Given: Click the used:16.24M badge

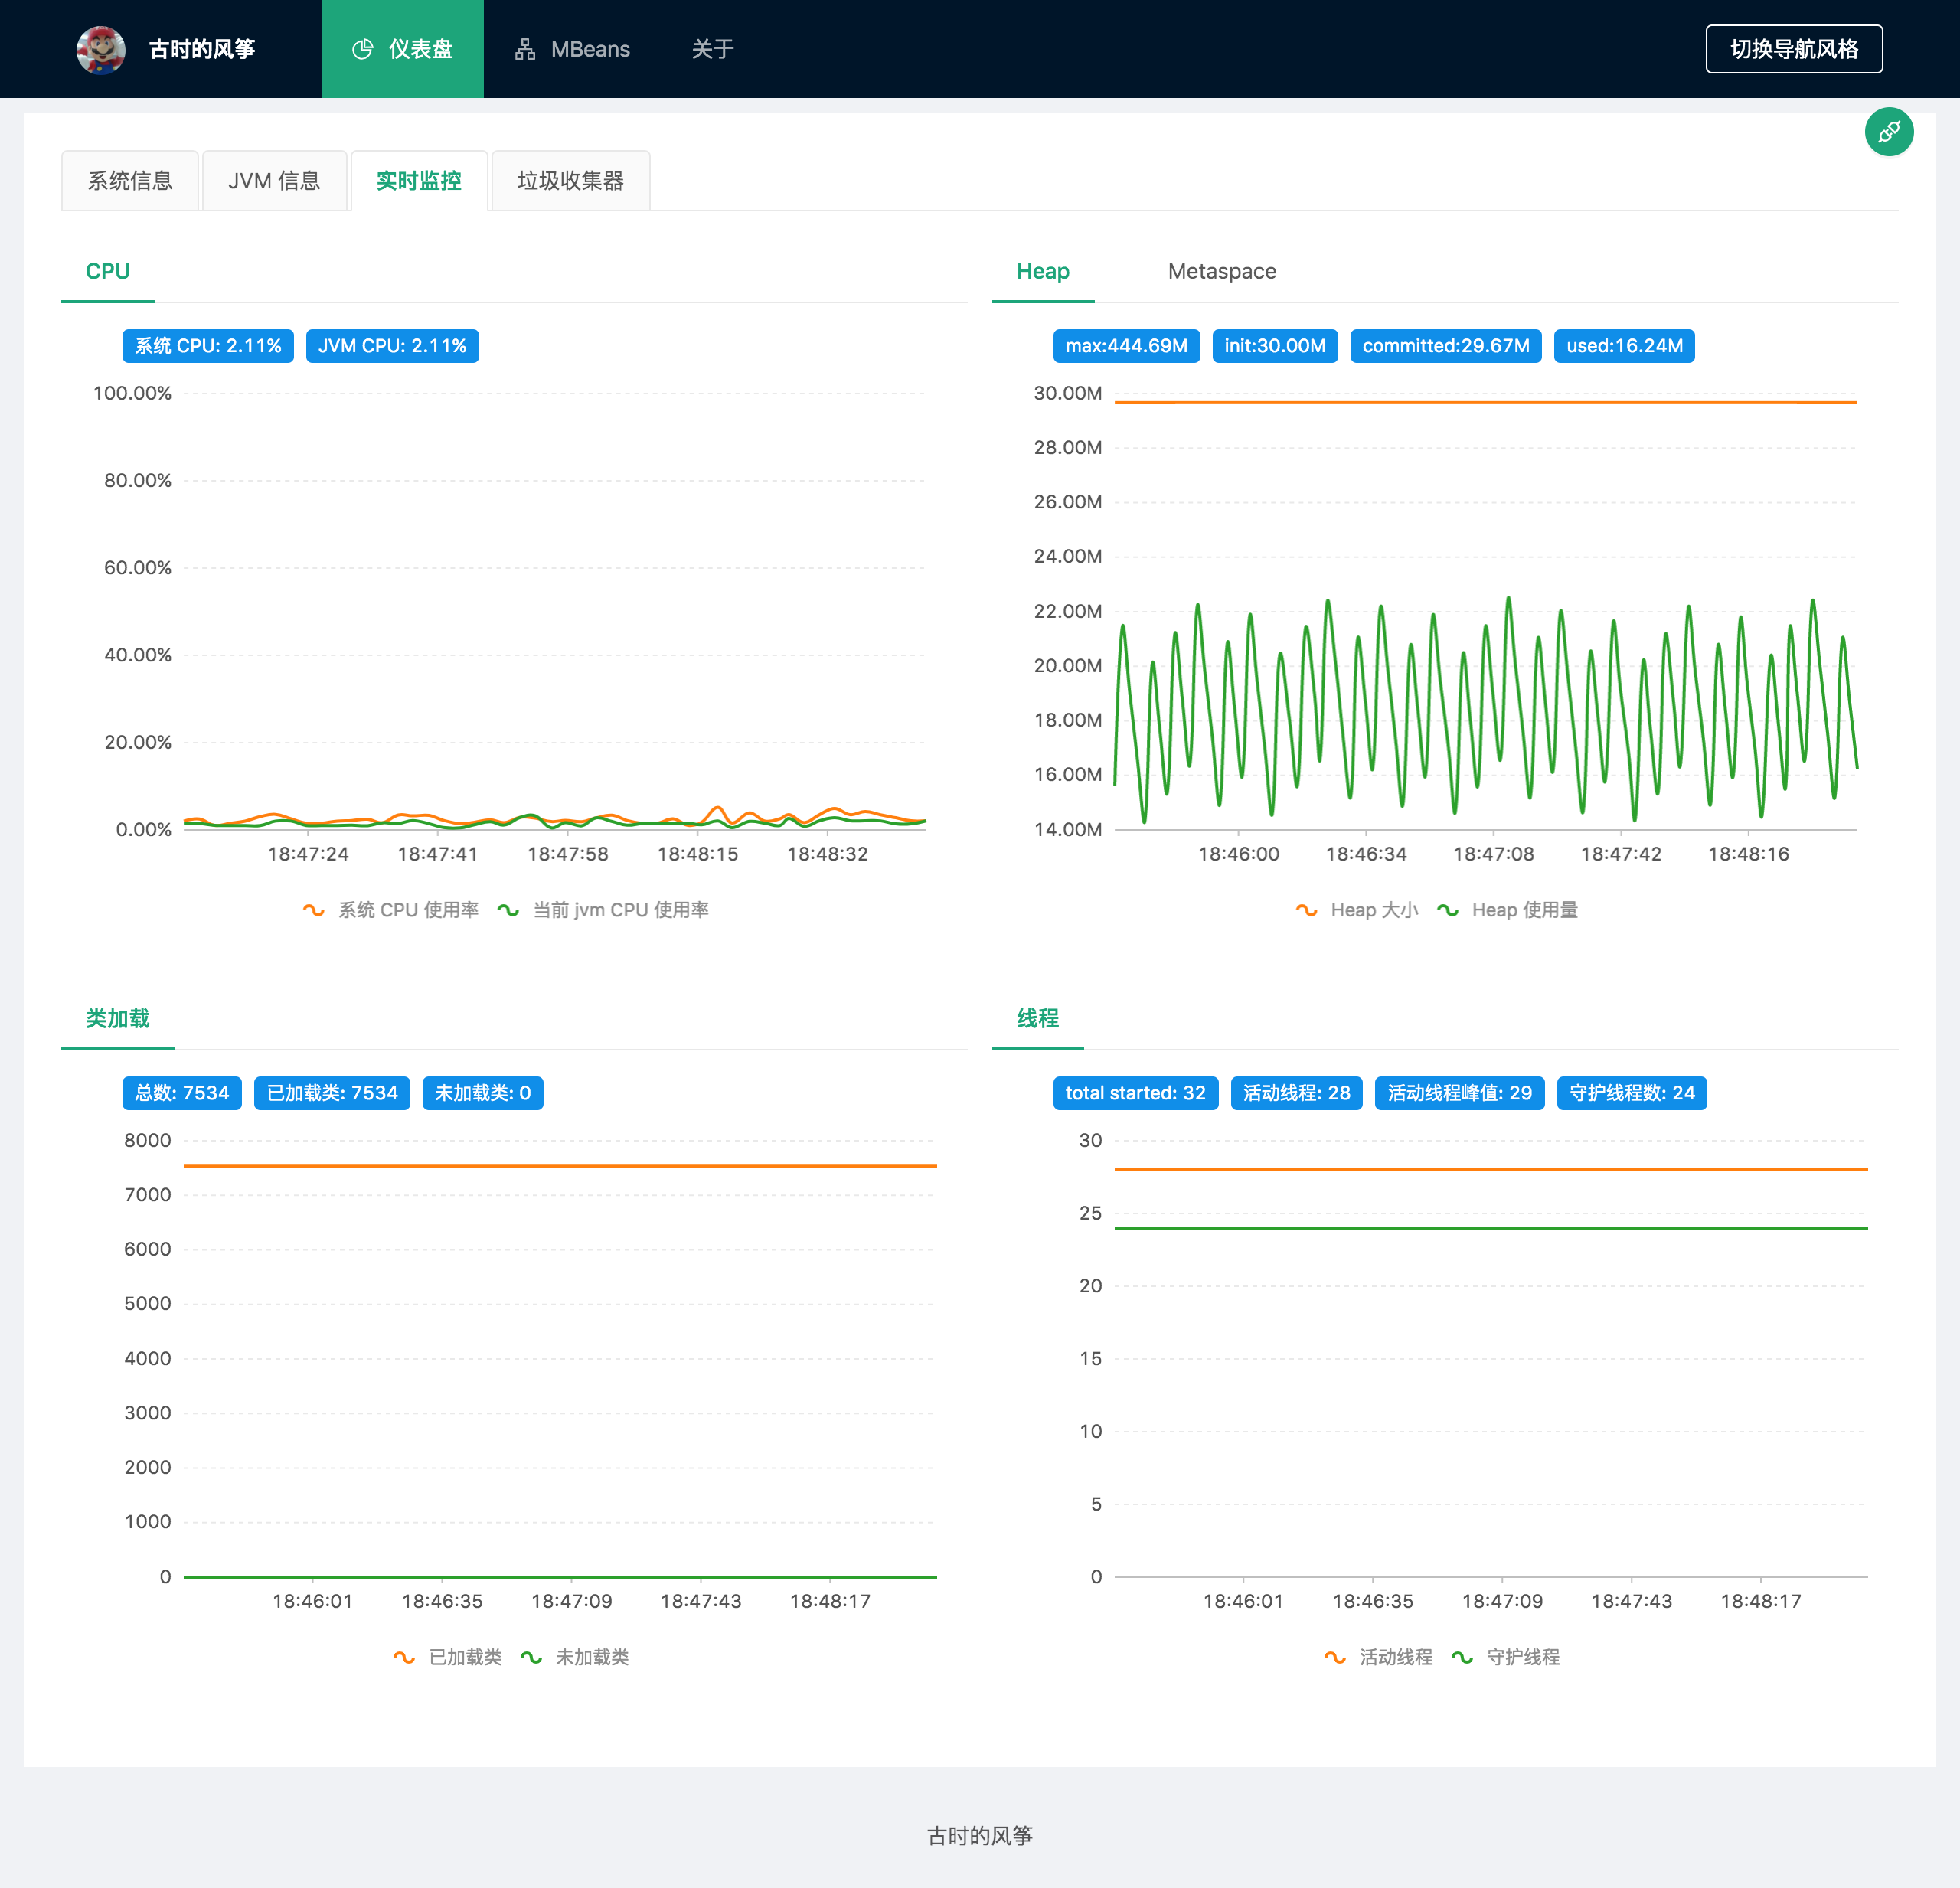Looking at the screenshot, I should click(x=1624, y=346).
